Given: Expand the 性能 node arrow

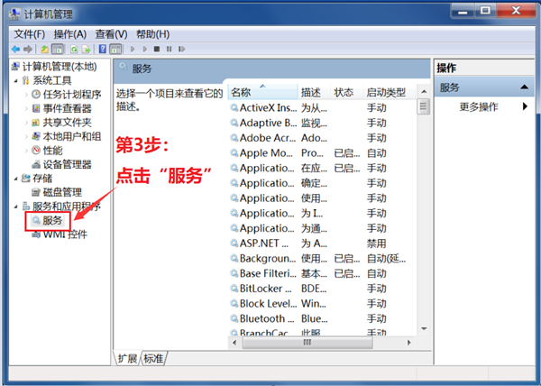Looking at the screenshot, I should [x=26, y=151].
